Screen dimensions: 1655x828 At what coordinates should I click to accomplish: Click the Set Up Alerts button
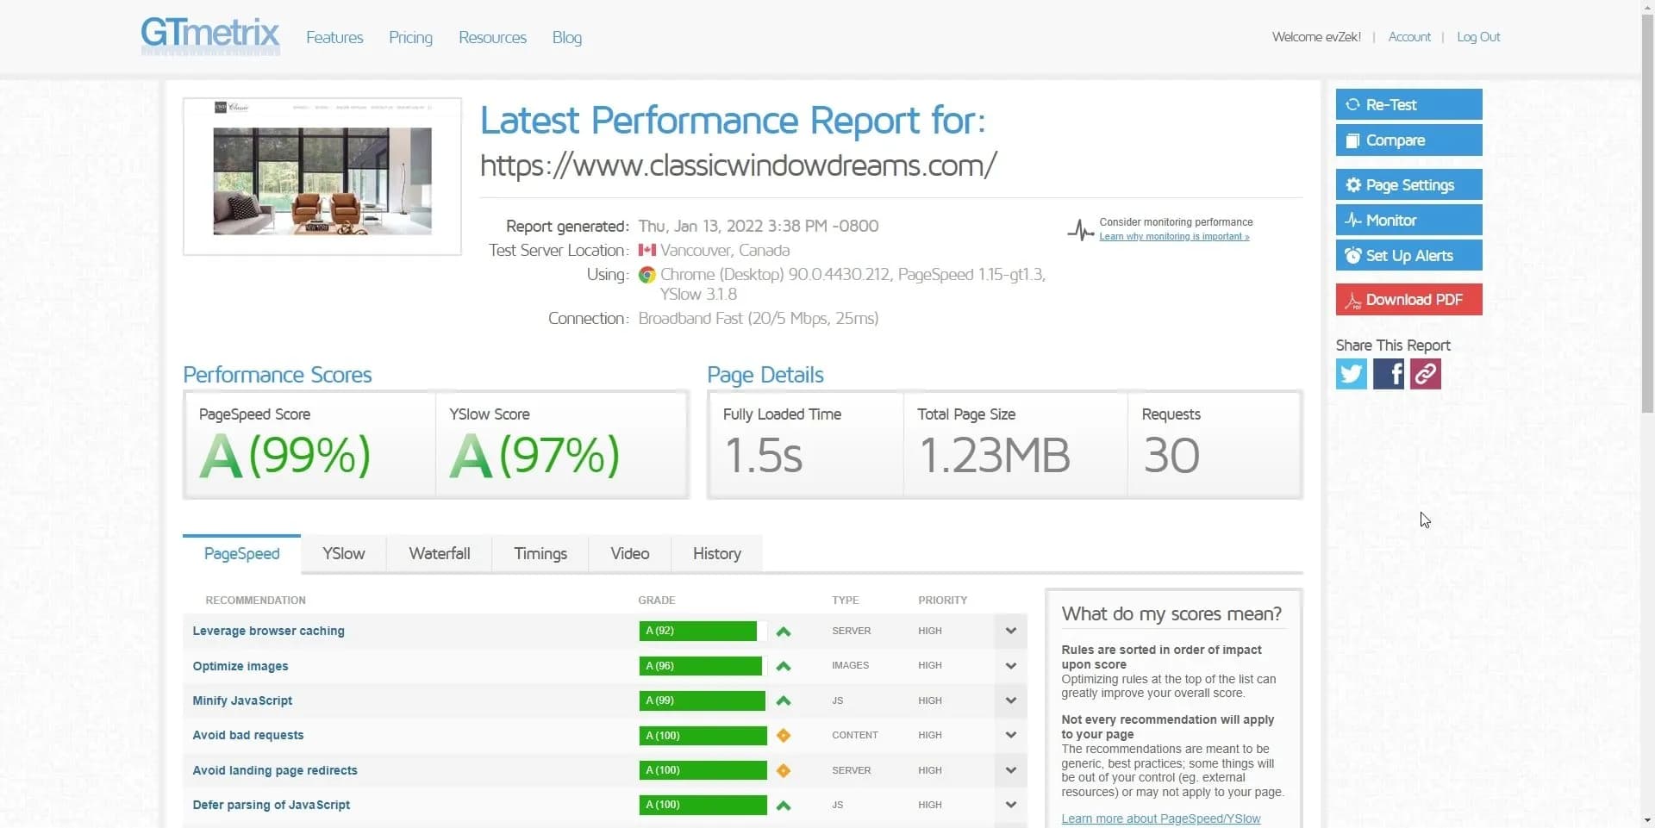(1408, 256)
